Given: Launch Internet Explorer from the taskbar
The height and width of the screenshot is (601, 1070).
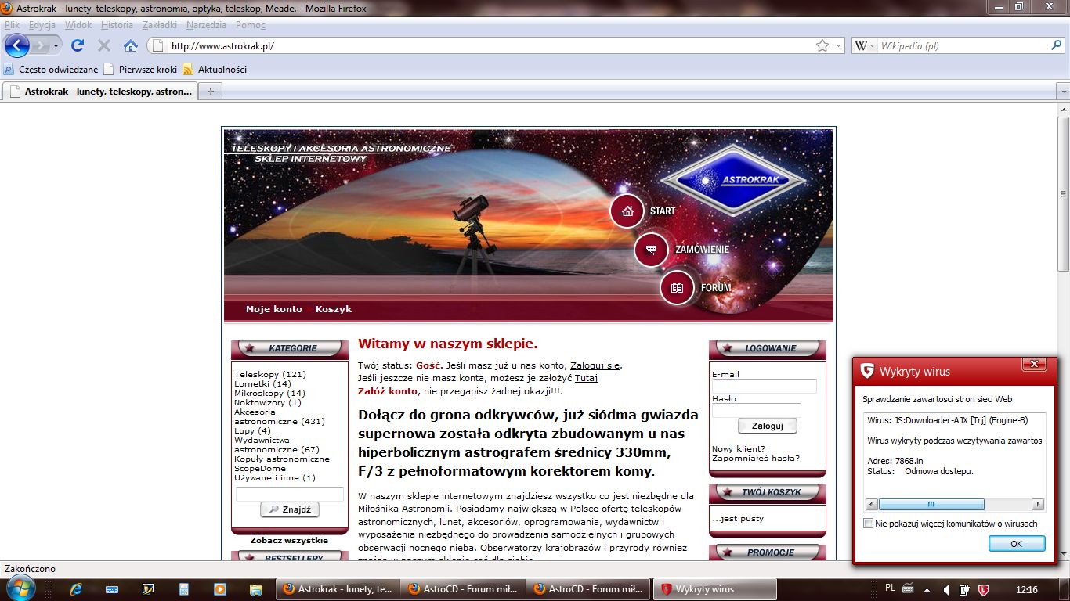Looking at the screenshot, I should [76, 588].
